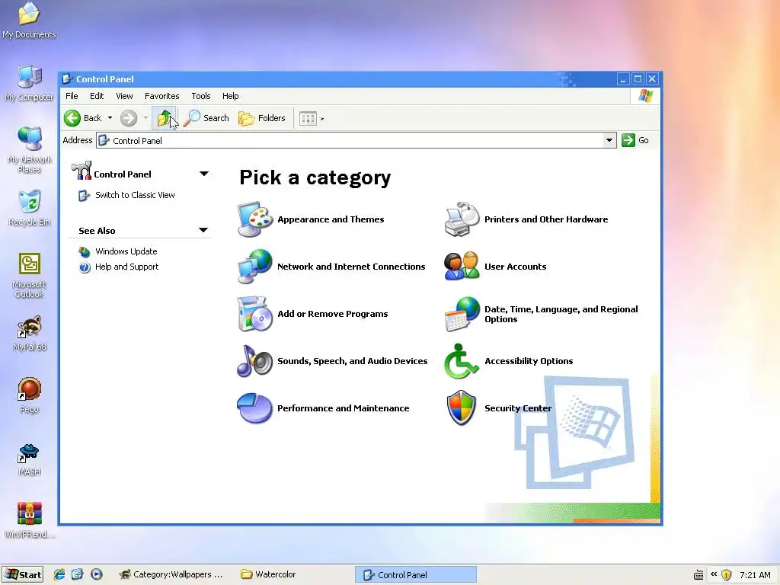The height and width of the screenshot is (585, 780).
Task: Click the media player Quick Launch icon
Action: (97, 574)
